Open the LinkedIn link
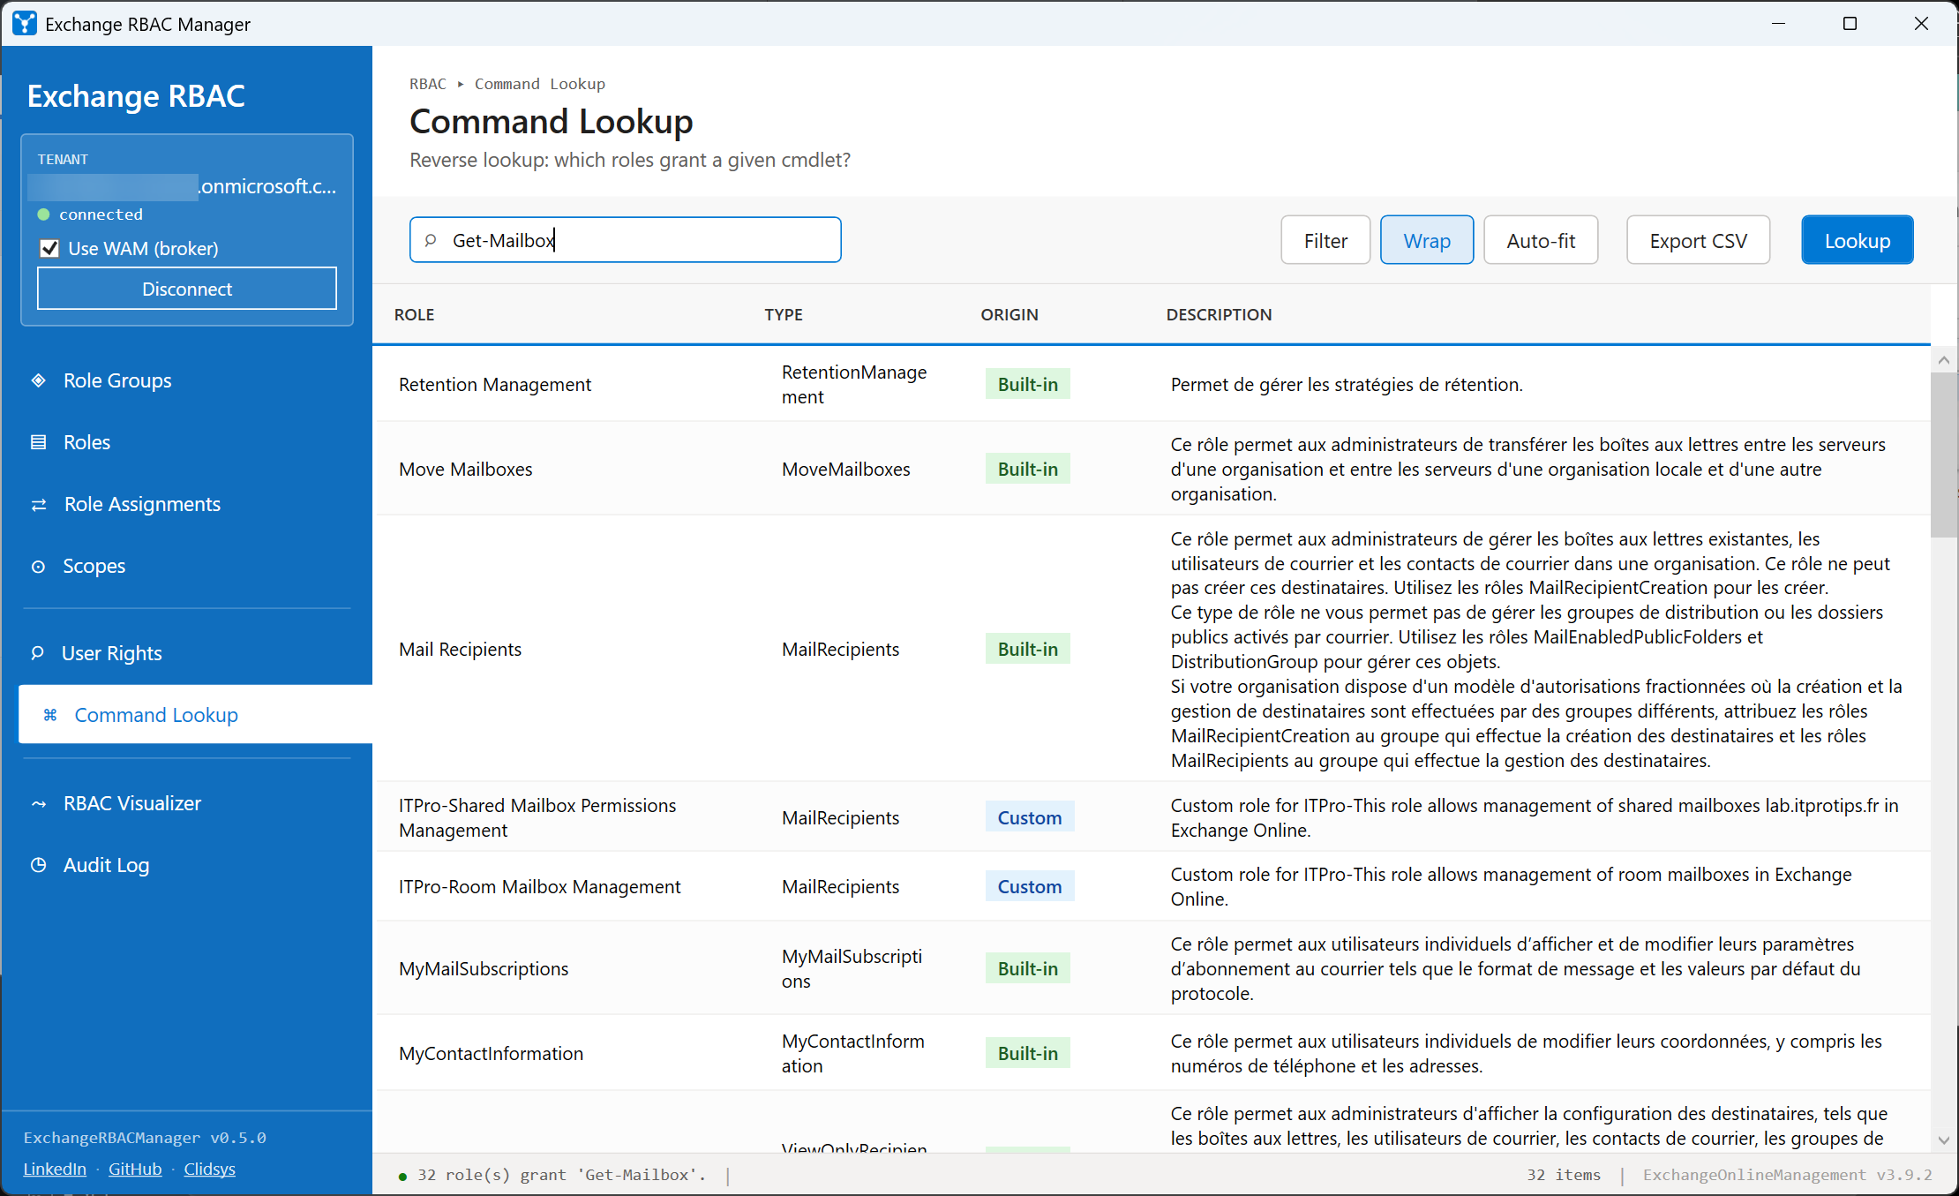1959x1196 pixels. pos(55,1169)
